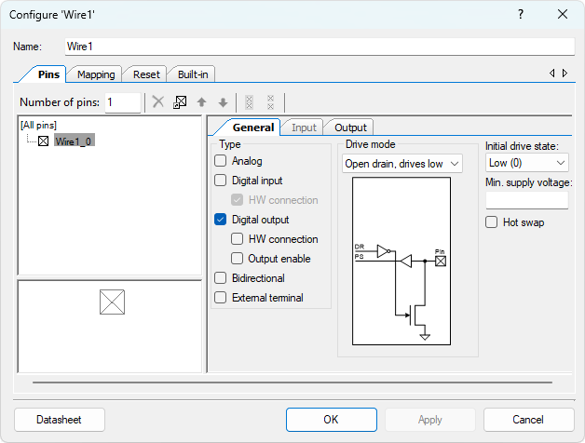585x443 pixels.
Task: Check the Bidirectional option
Action: point(221,278)
